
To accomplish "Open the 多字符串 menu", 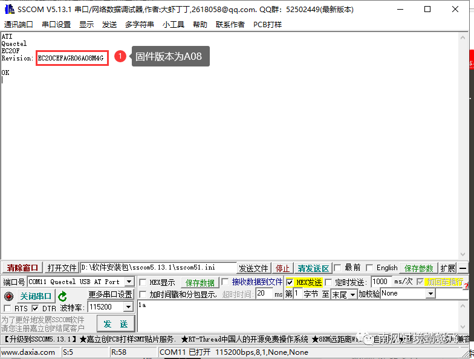I will pyautogui.click(x=139, y=24).
